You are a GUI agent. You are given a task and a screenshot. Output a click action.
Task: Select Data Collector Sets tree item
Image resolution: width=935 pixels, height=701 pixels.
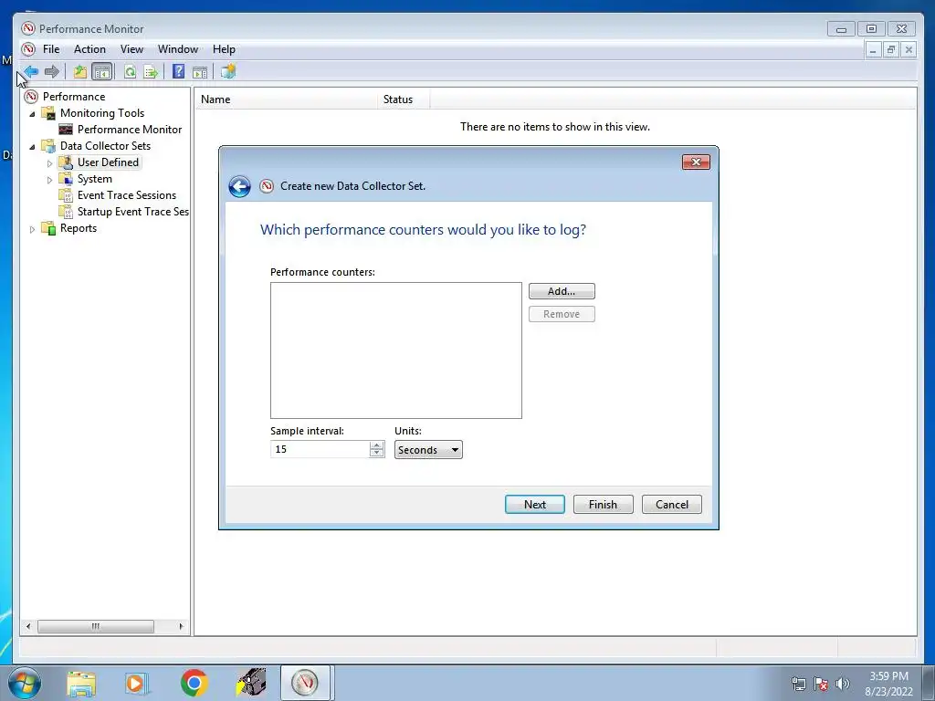[105, 146]
